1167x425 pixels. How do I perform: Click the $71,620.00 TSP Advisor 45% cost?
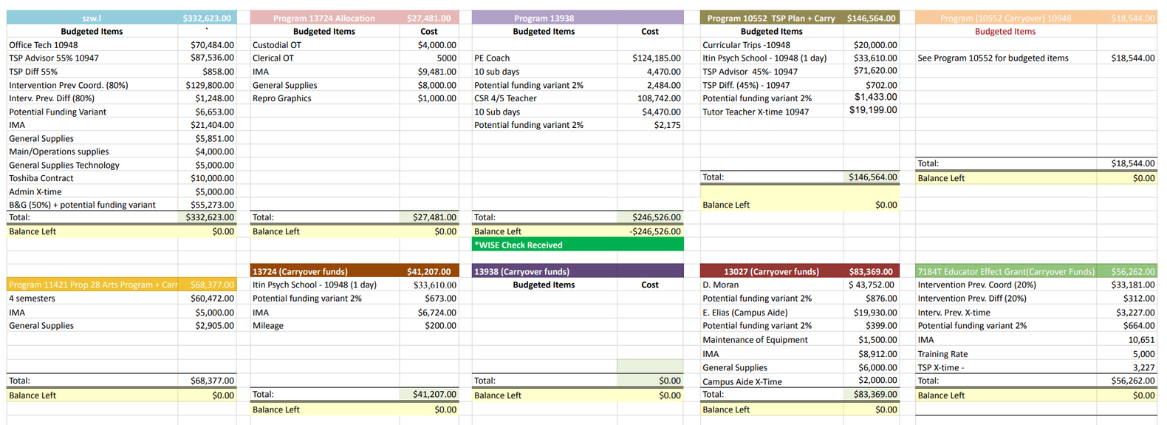[x=872, y=72]
